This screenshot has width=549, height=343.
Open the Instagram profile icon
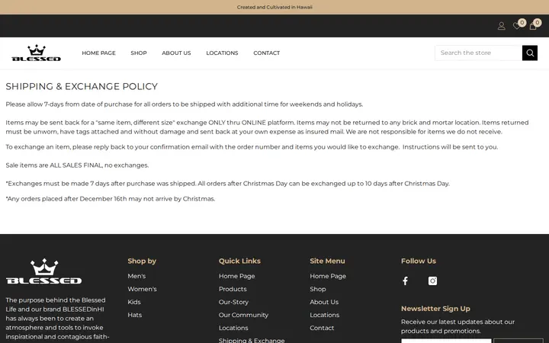[432, 280]
